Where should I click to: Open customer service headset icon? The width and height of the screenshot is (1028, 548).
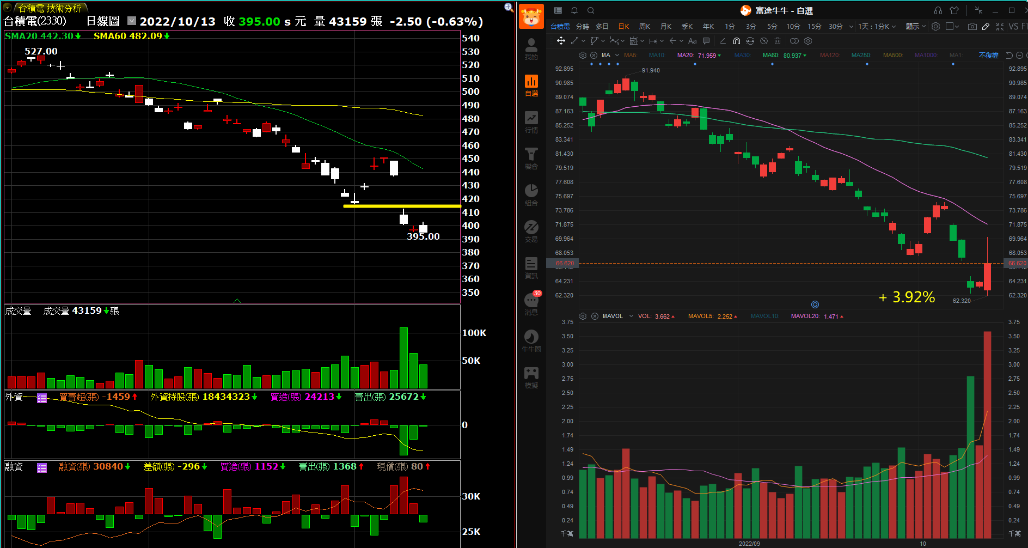click(x=938, y=10)
